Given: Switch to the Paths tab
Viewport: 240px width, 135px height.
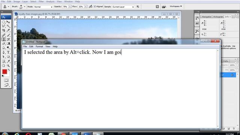Looking at the screenshot, I should click(226, 61).
